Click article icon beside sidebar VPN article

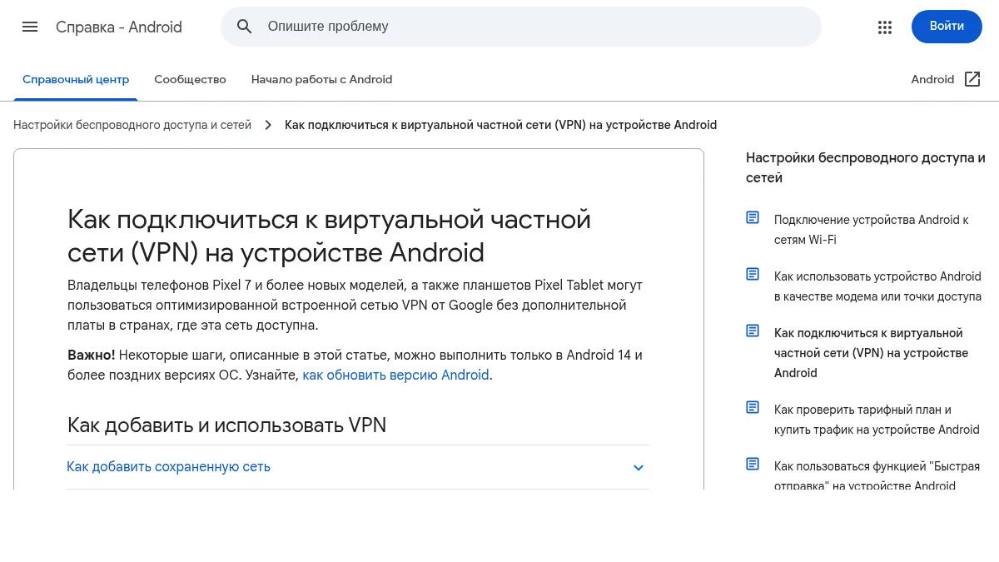(x=753, y=331)
